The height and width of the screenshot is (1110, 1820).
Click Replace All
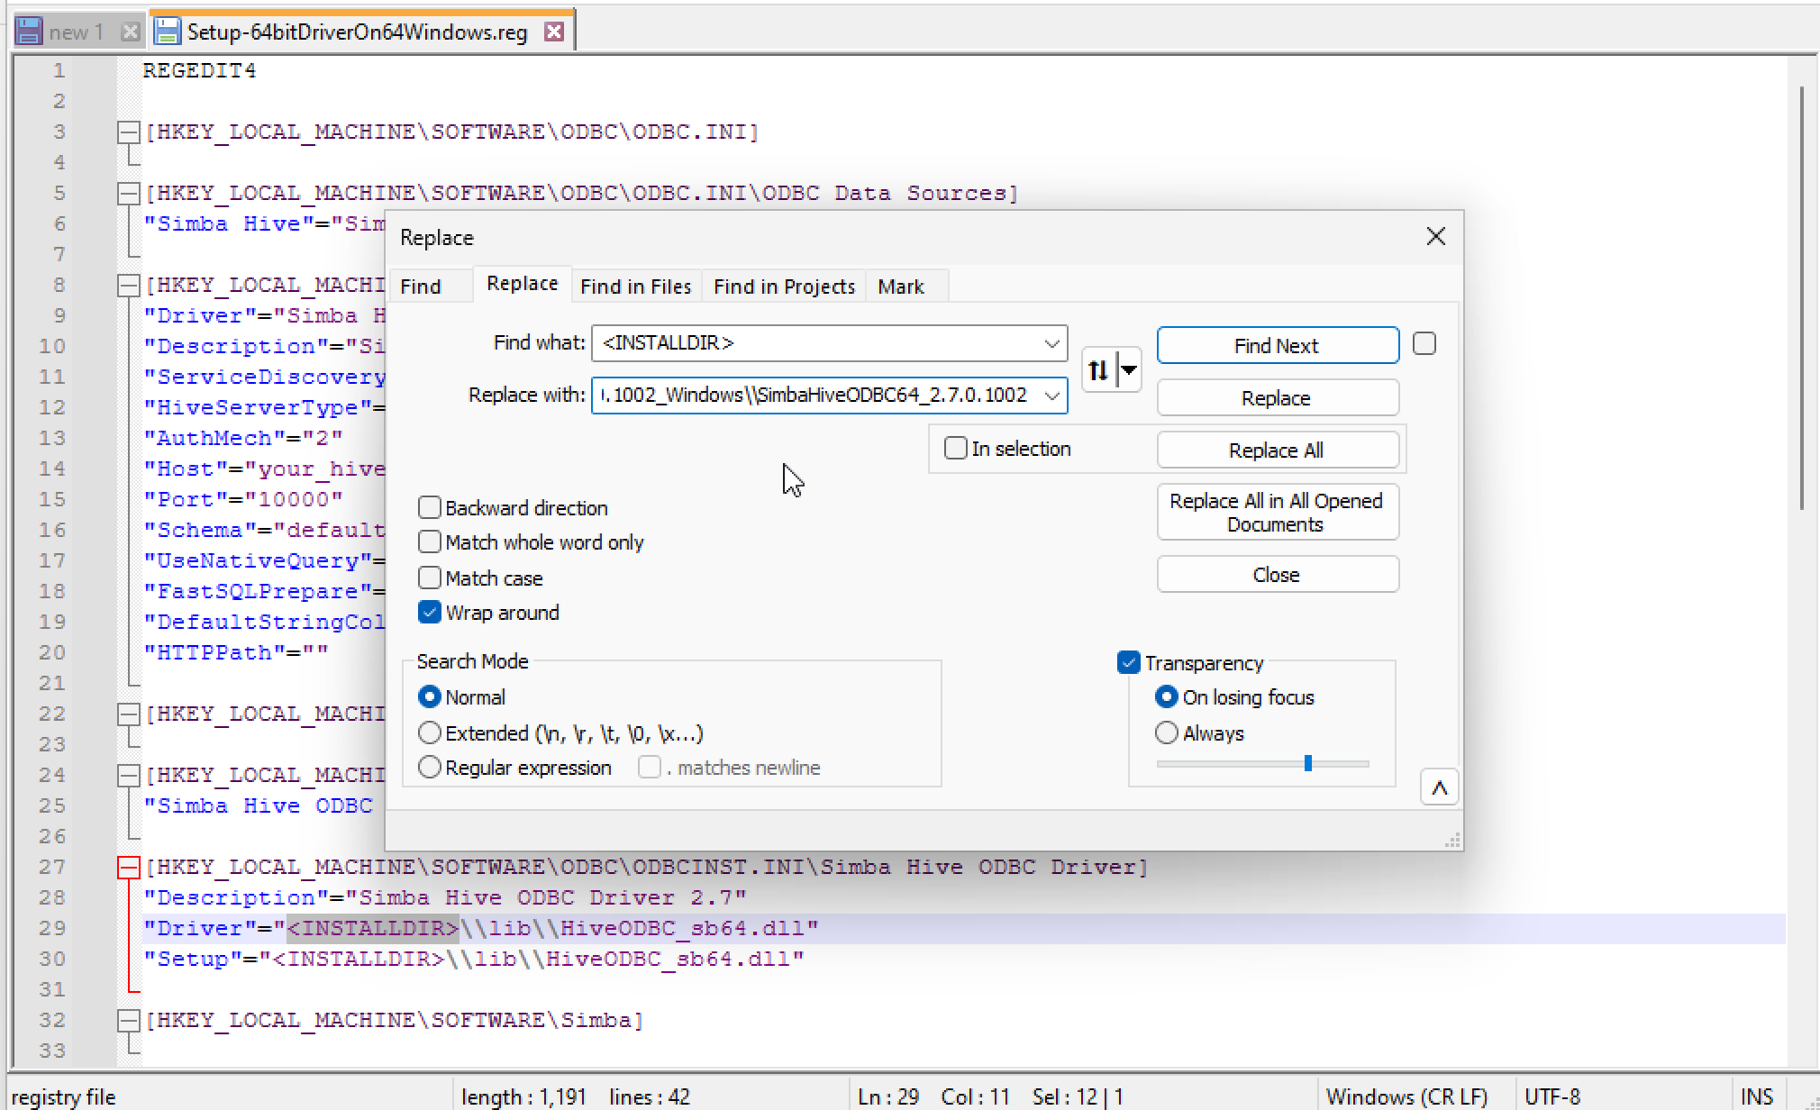1278,450
